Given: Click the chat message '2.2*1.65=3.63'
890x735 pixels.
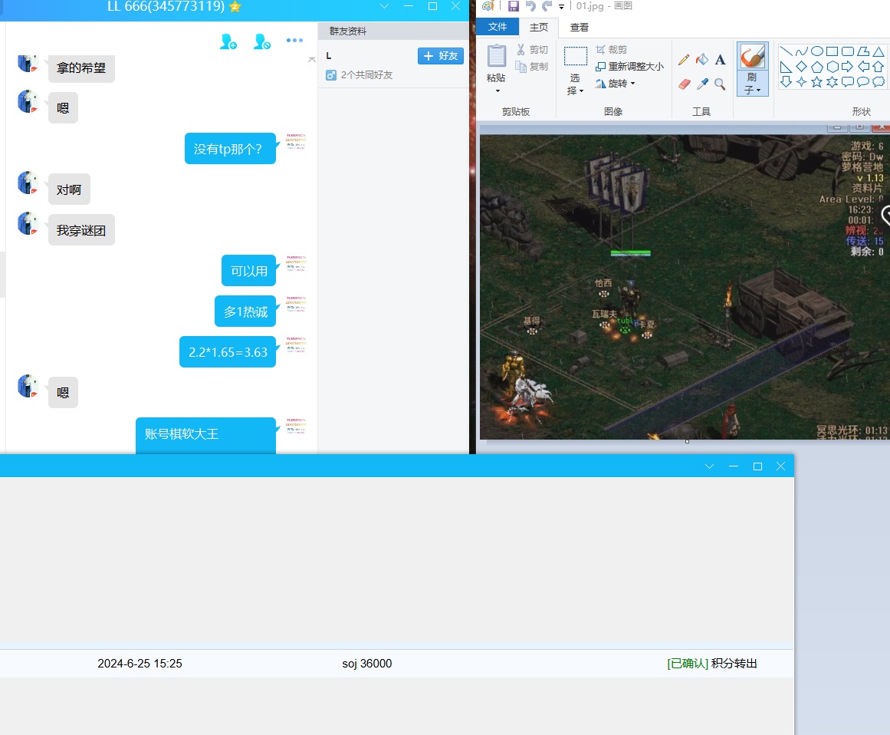Looking at the screenshot, I should point(228,352).
